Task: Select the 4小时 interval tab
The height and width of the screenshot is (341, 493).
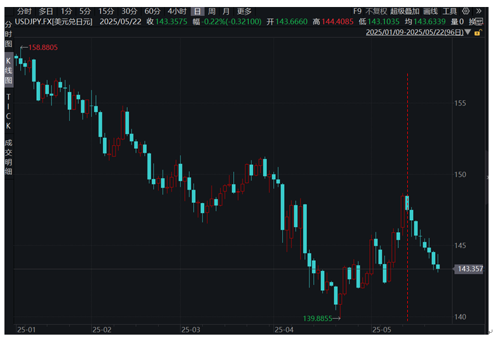Action: pos(177,11)
